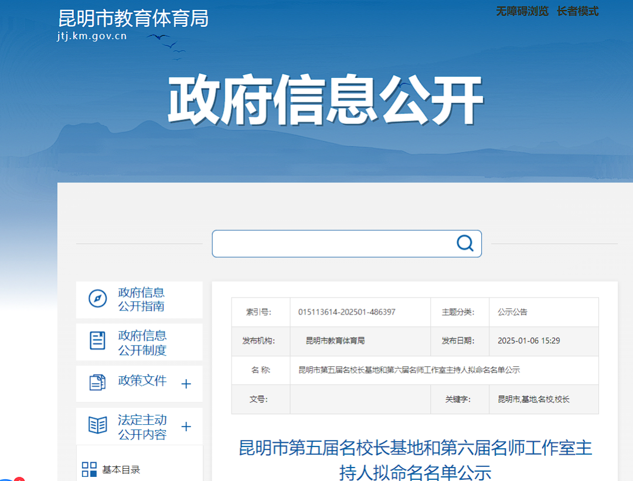Click the 发布机构 label cell
The image size is (633, 481).
[x=261, y=341]
